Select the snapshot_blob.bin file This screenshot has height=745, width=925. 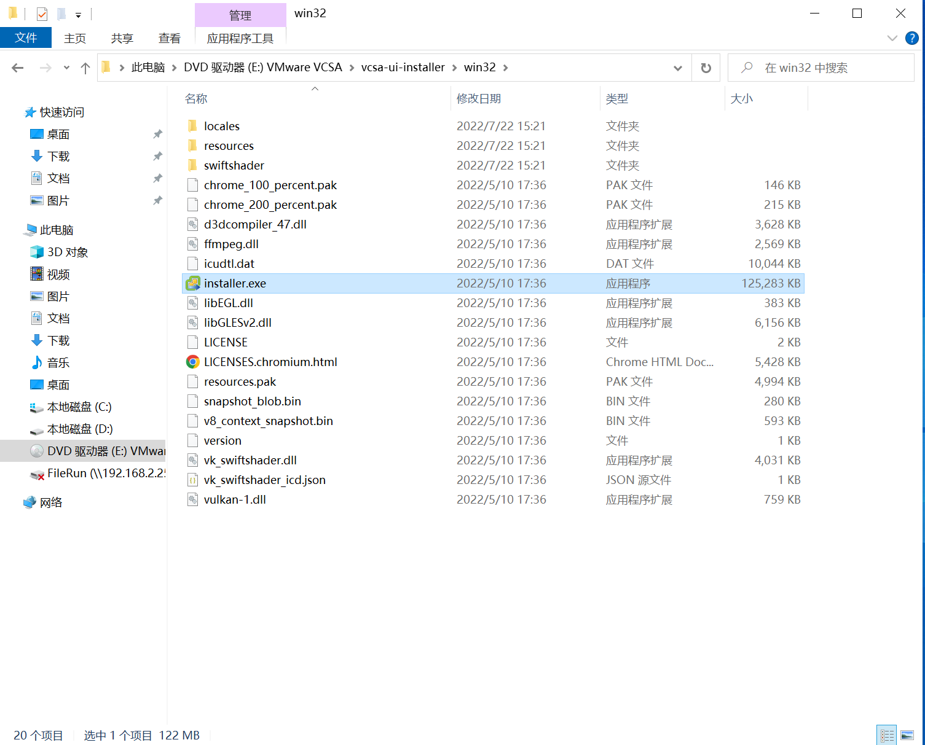(x=494, y=401)
